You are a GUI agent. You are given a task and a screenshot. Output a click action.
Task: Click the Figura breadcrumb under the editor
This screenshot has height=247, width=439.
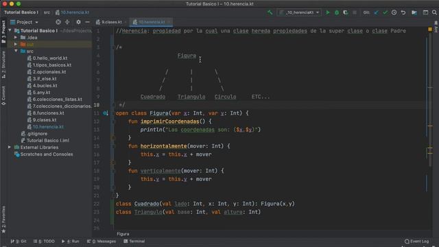pos(123,234)
